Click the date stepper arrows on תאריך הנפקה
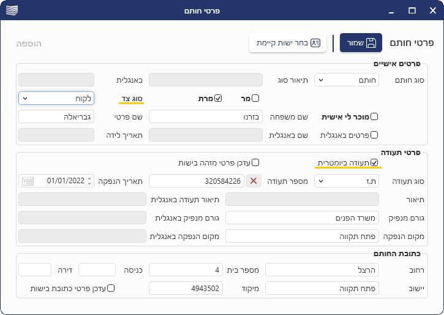Screen dimensions: 444x315 (x=90, y=181)
